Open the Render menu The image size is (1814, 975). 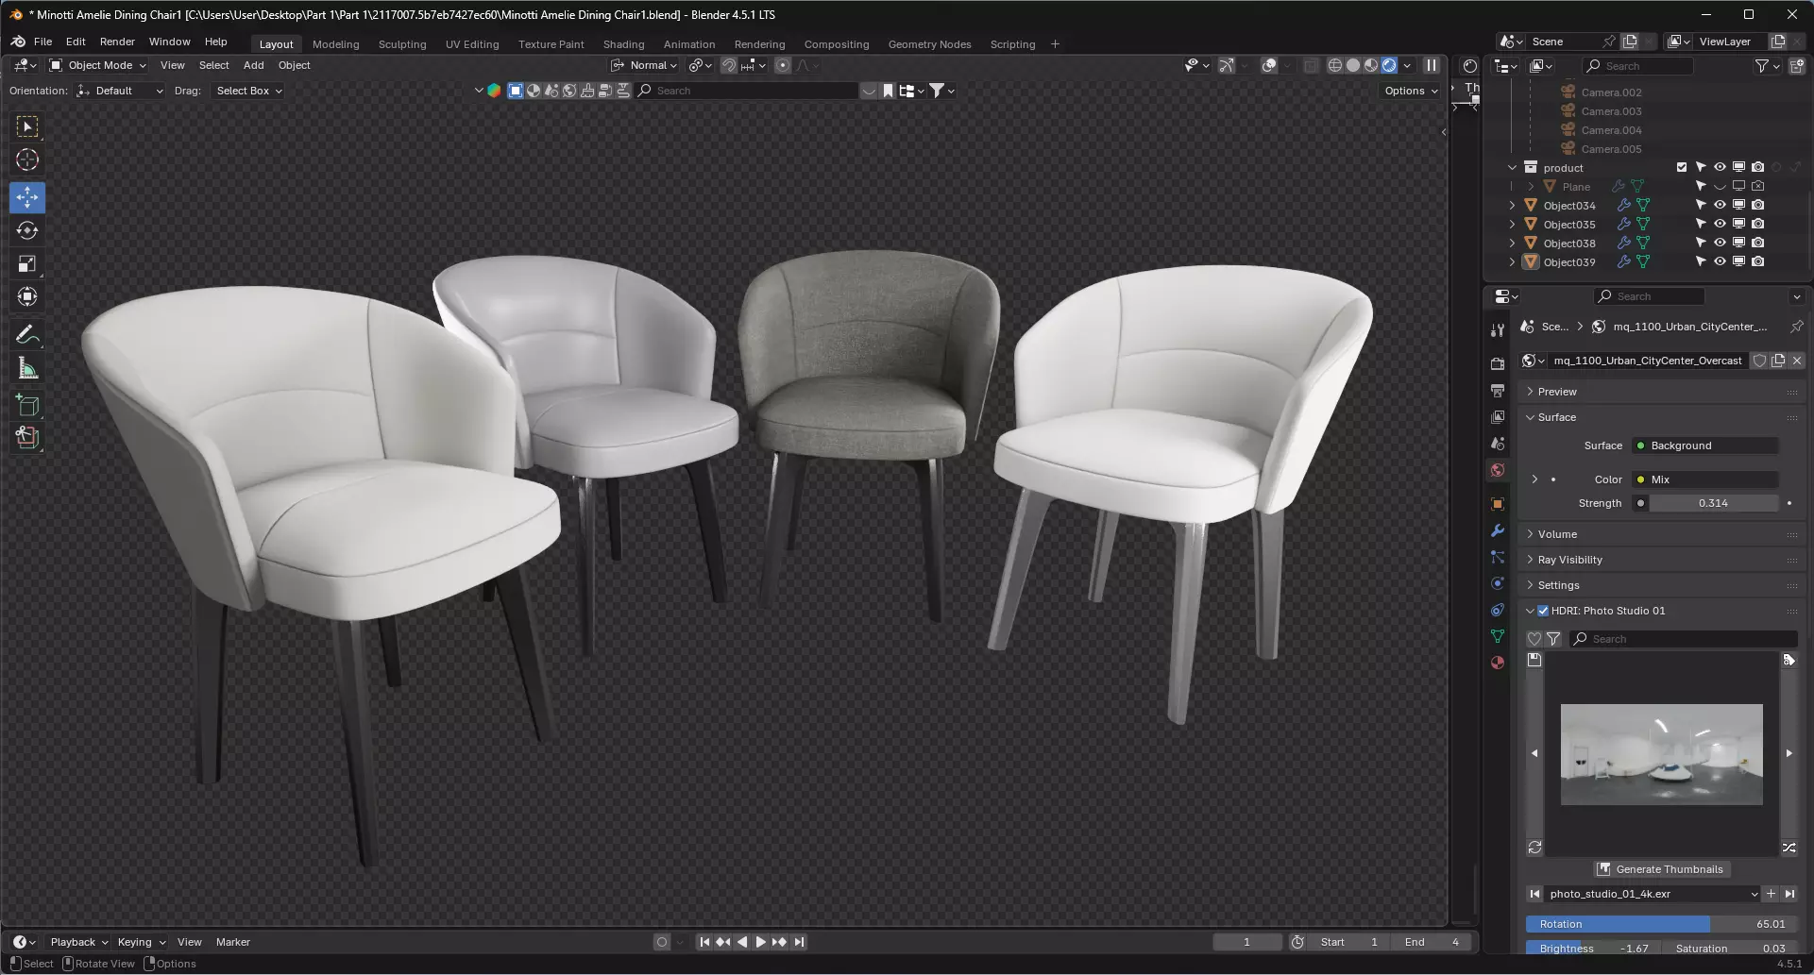tap(117, 42)
